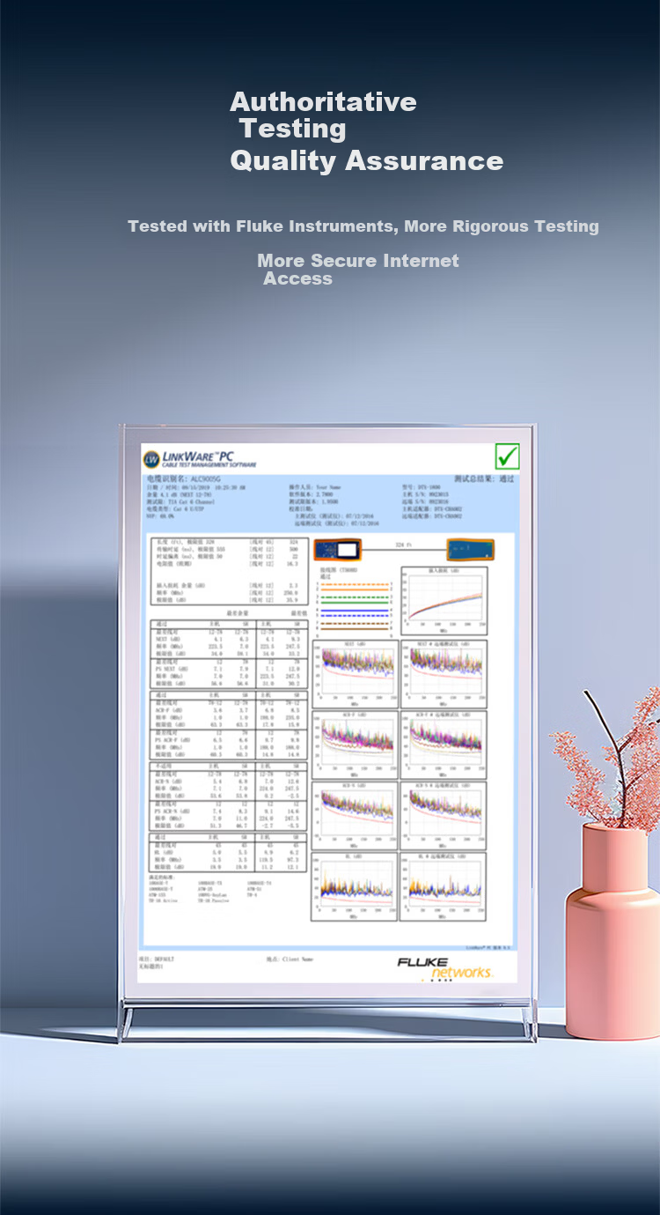Open the ACR-N @ remote graph

point(444,816)
